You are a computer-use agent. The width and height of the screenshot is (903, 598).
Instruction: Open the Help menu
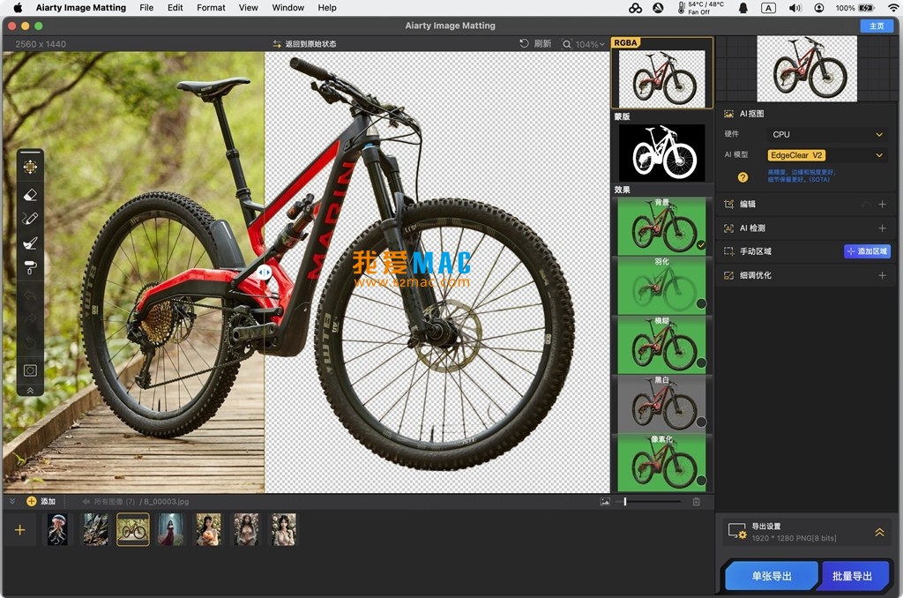coord(327,7)
